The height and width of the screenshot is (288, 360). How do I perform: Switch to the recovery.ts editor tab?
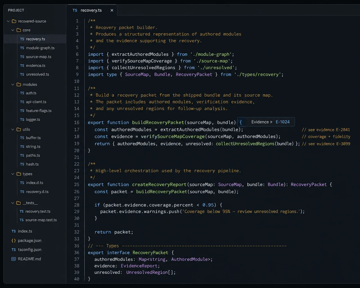[92, 10]
